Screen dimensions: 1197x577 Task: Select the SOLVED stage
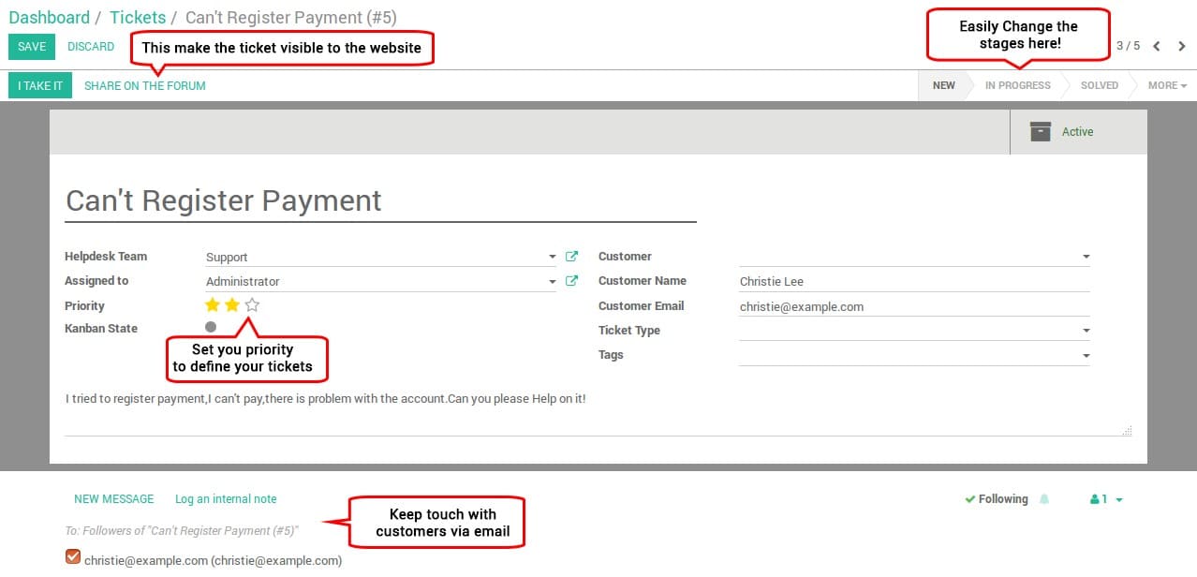(x=1098, y=85)
